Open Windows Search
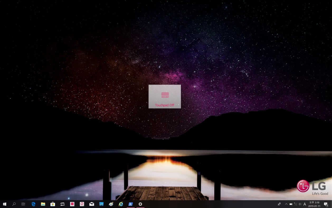Screen dimensions: 332x208 point(13,204)
